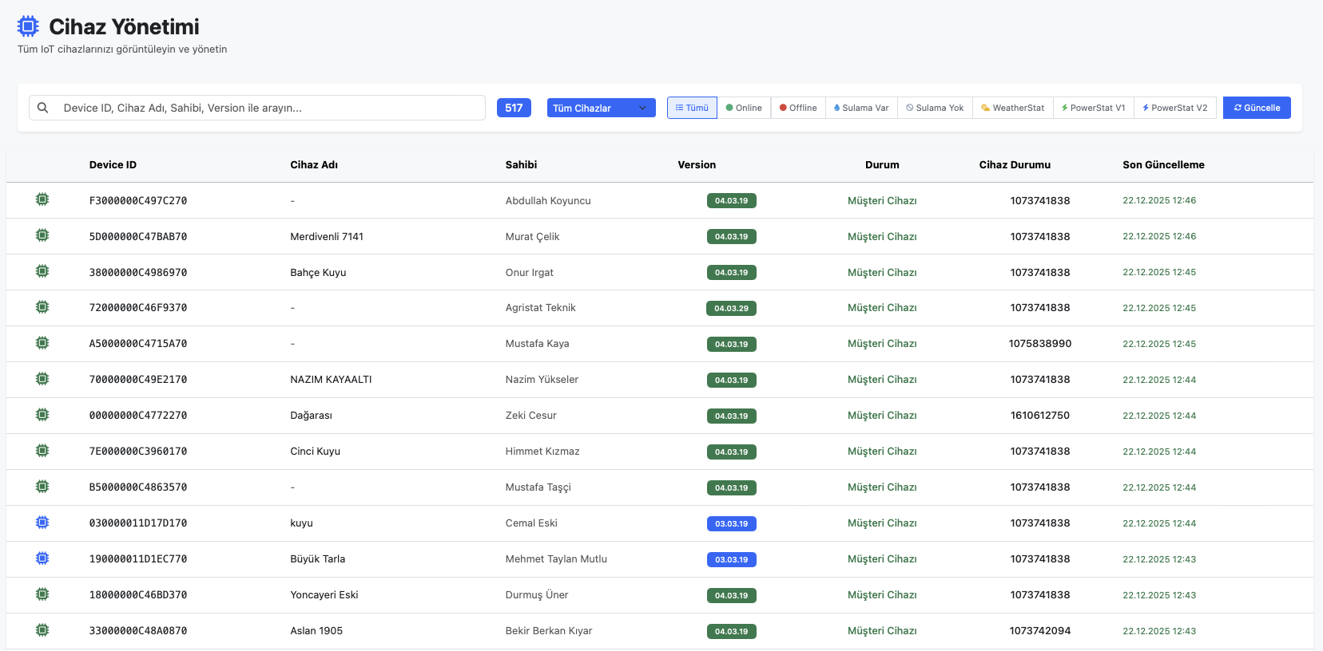Click device chip icon for Merdivenli 7141
This screenshot has height=651, width=1323.
(42, 235)
